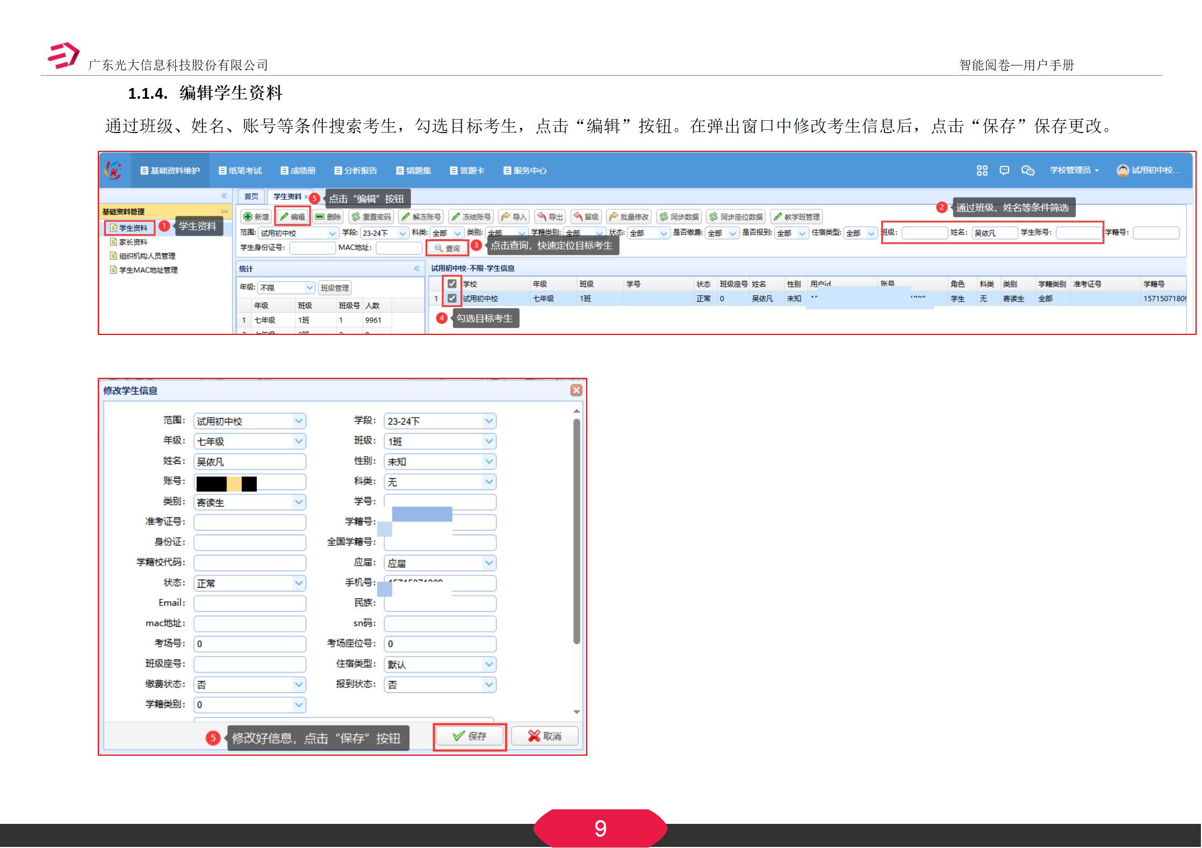The image size is (1202, 848).
Task: Switch to the 首页 tab
Action: [x=251, y=196]
